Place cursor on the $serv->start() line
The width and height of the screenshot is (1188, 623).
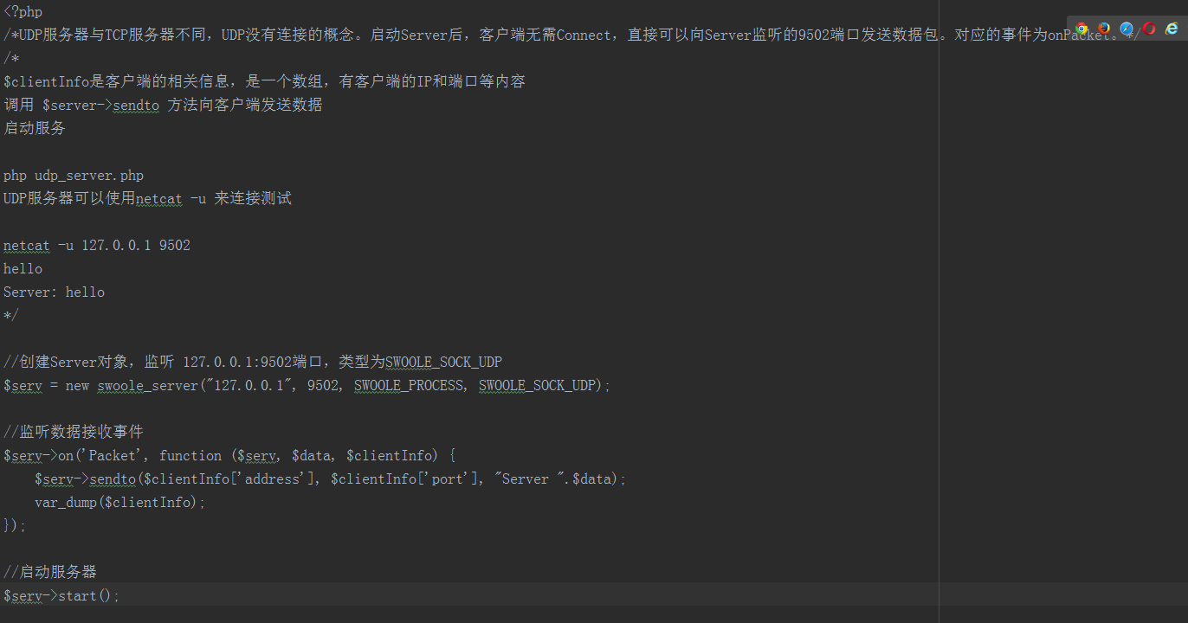click(x=61, y=596)
